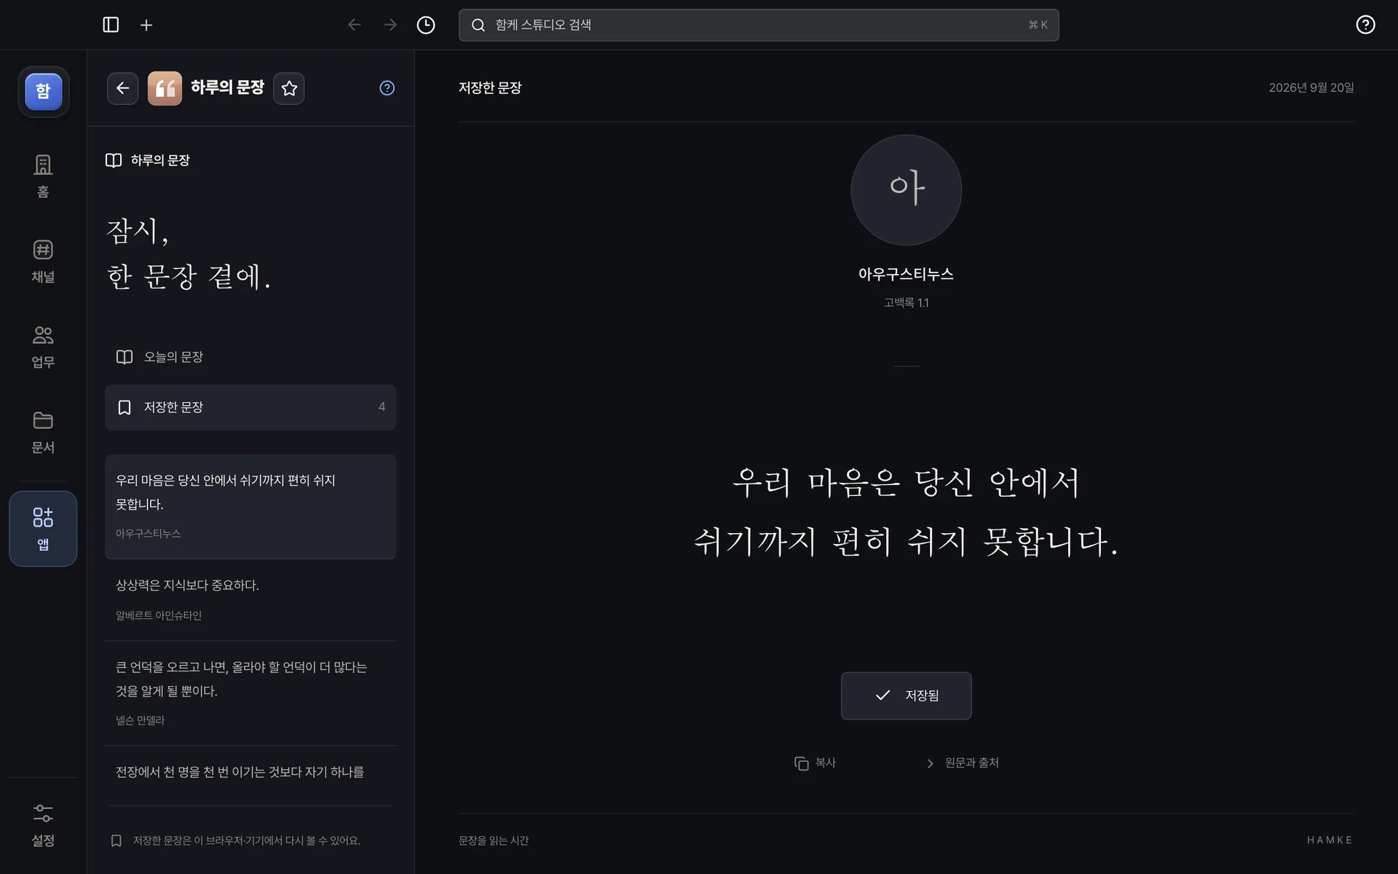Click the 아우구스티누스 name under avatar

pos(906,274)
